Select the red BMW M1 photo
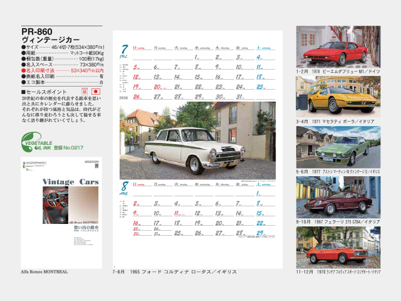This screenshot has width=401, height=301. point(330,46)
